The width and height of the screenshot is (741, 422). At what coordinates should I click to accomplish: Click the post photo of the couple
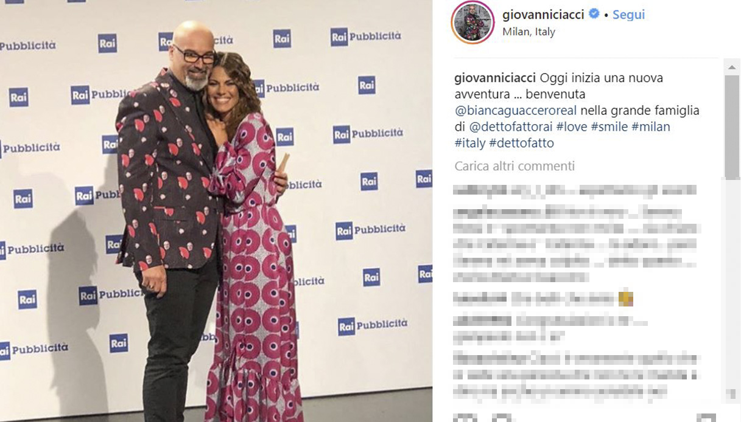click(x=216, y=211)
